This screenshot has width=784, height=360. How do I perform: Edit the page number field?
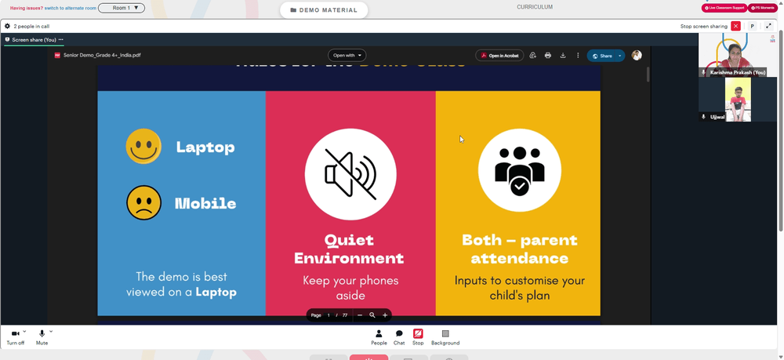click(x=328, y=315)
